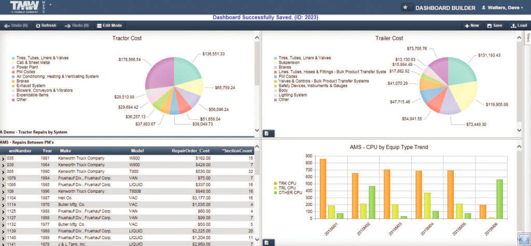Viewport: 531px width, 246px height.
Task: Expand row 1104 Heil Co.
Action: tap(3, 198)
